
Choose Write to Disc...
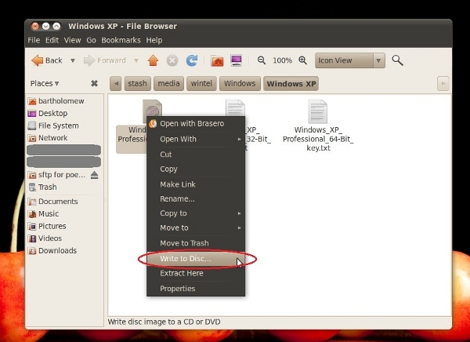point(196,259)
